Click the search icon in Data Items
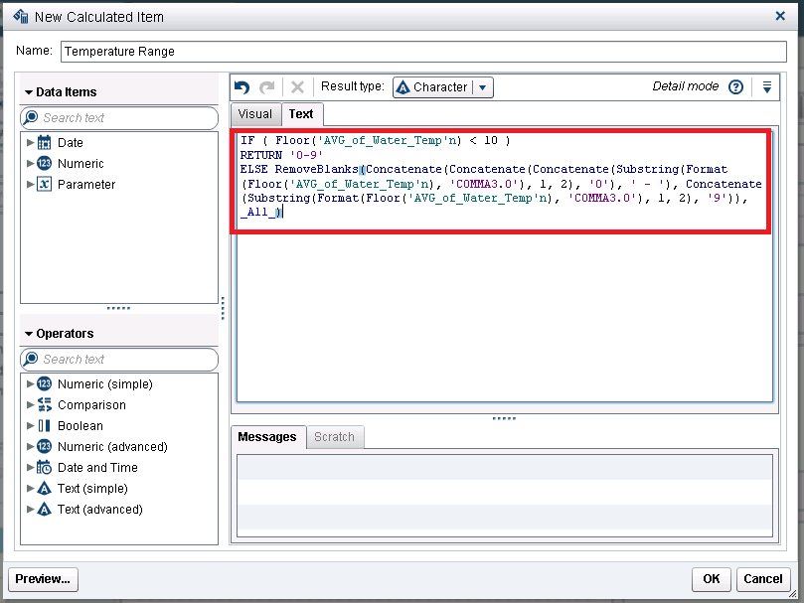 point(32,118)
